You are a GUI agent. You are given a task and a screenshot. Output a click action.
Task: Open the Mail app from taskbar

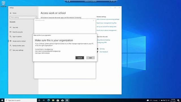[x=62, y=100]
